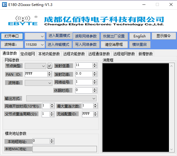The width and height of the screenshot is (177, 156).
Task: Minimize the E180 setting window
Action: point(144,5)
